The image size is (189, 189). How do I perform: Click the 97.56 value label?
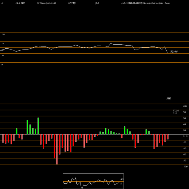[x=176, y=111]
